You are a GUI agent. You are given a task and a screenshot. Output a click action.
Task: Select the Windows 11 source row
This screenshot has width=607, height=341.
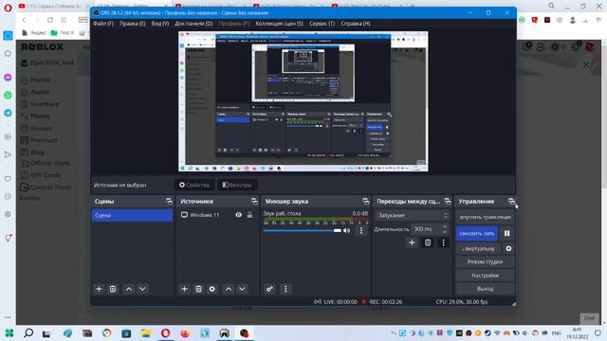point(217,215)
